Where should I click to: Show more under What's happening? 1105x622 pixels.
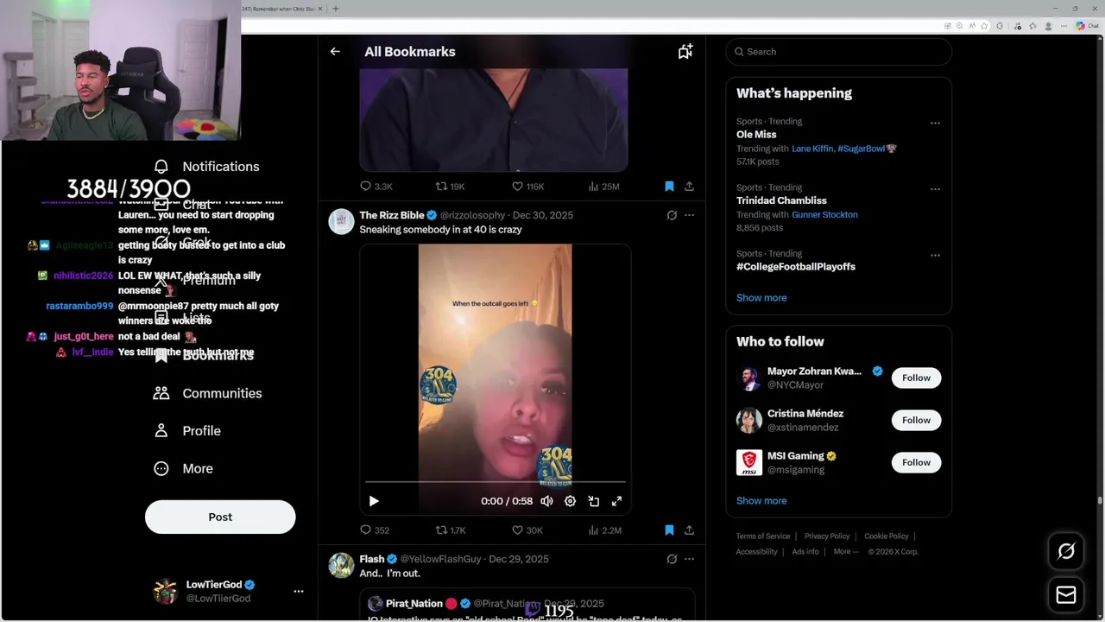761,298
